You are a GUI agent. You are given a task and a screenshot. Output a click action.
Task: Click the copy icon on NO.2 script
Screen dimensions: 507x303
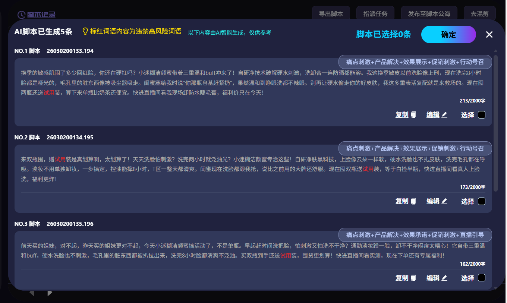tap(414, 201)
